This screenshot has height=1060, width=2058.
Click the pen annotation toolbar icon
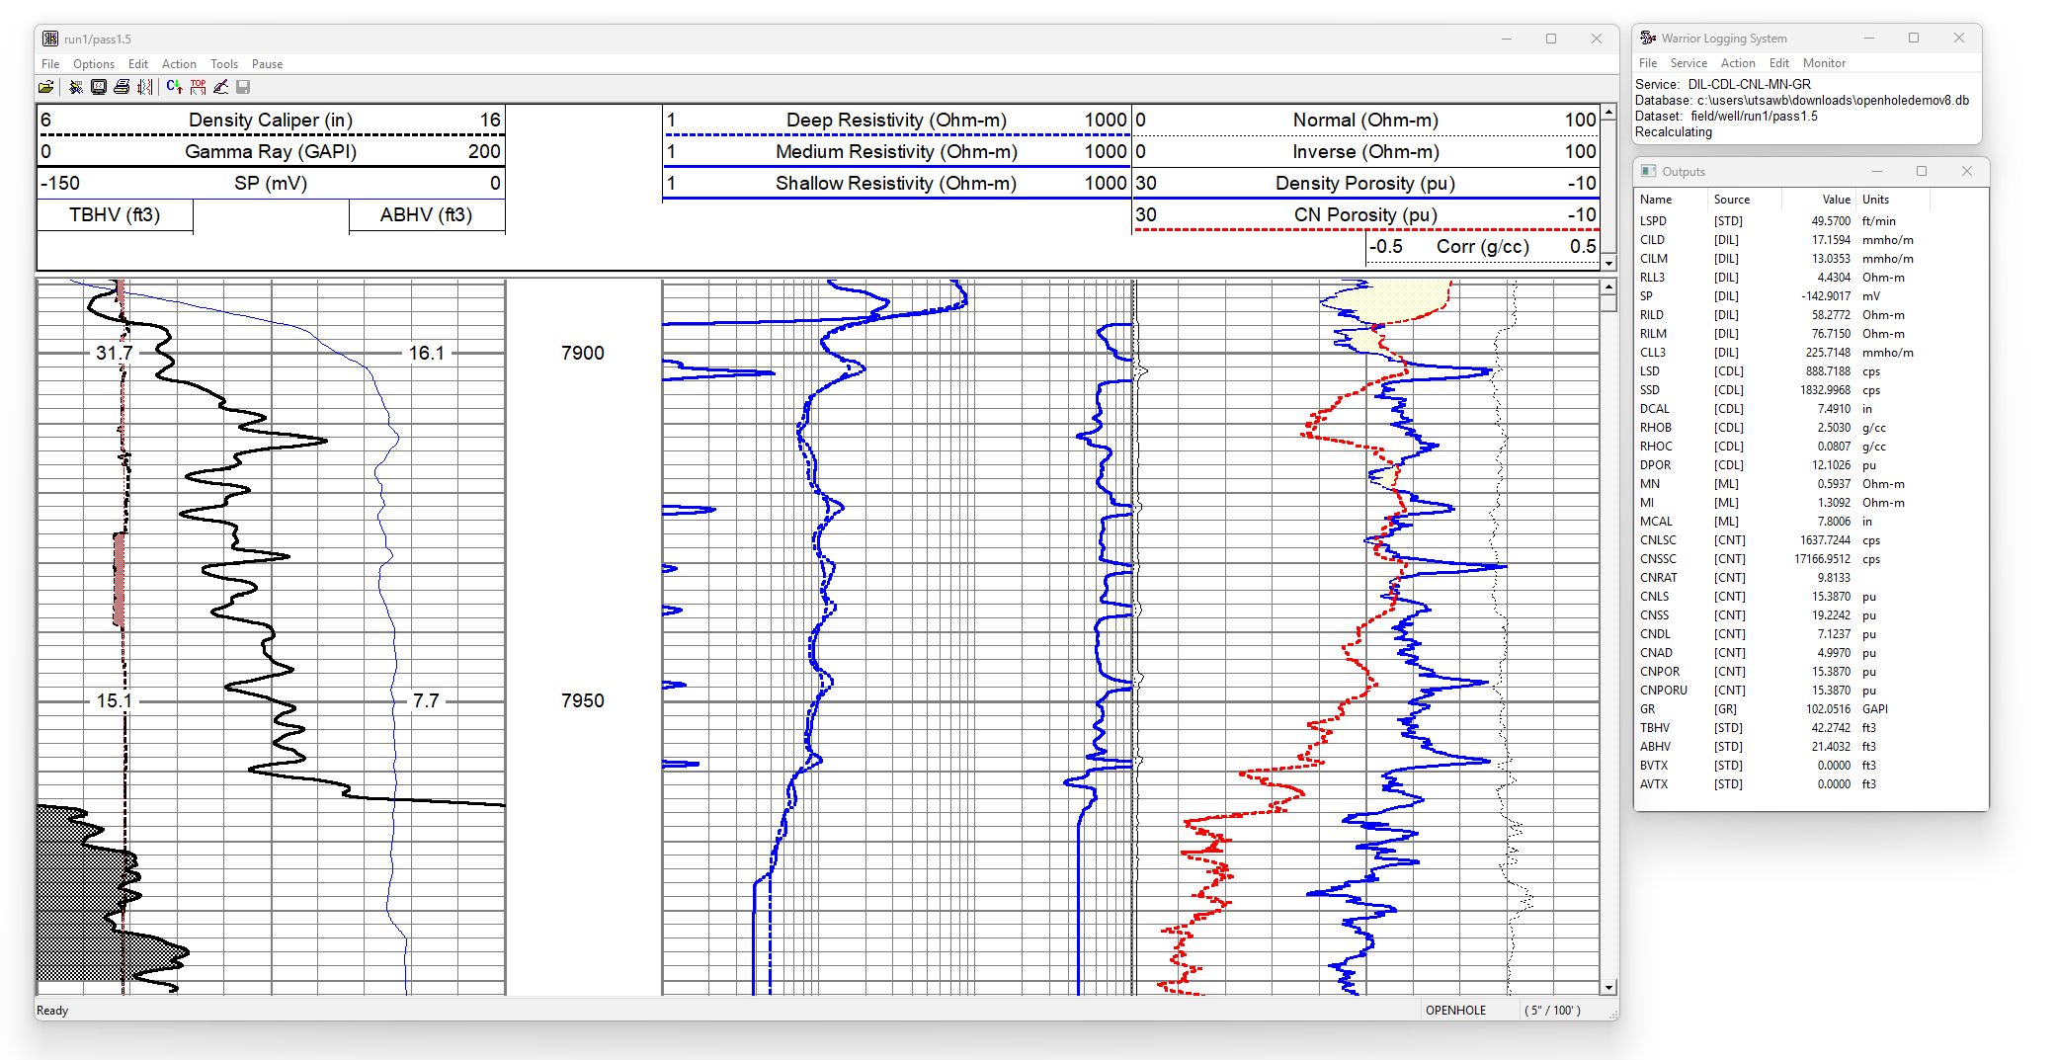pos(220,87)
